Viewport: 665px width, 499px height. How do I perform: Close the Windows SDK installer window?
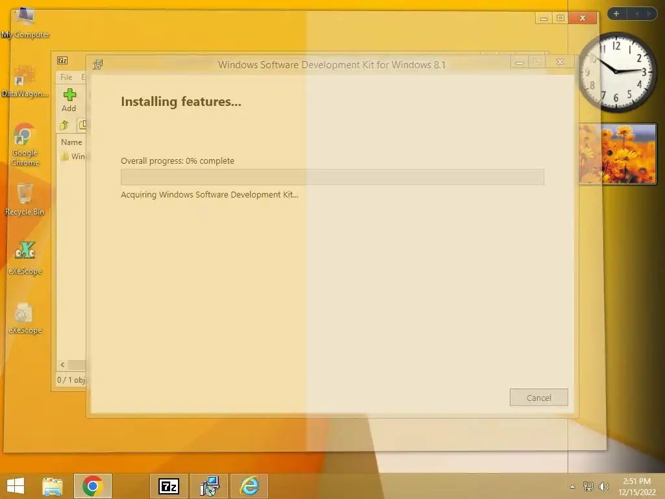tap(560, 62)
